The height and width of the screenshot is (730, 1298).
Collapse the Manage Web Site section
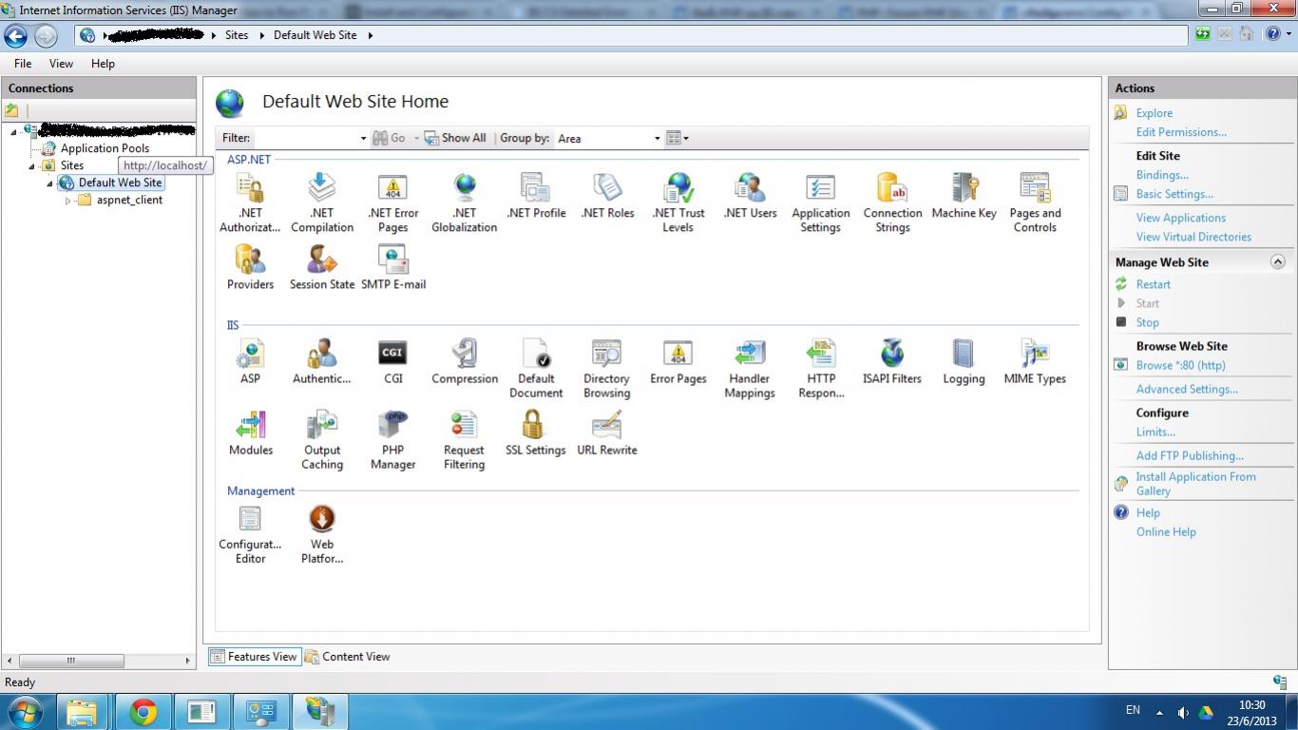pyautogui.click(x=1277, y=262)
